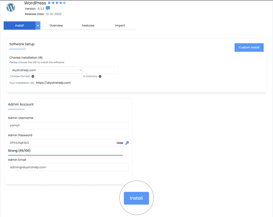Click the Admin Password field
Screen dimensions: 273x217
click(x=65, y=143)
